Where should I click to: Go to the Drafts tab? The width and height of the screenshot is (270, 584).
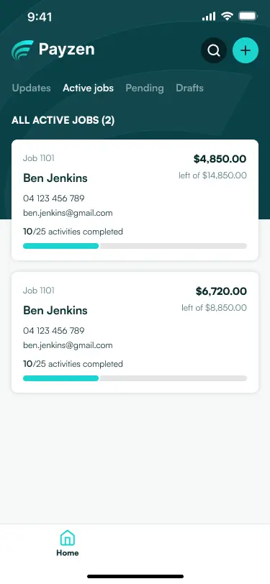pos(190,88)
